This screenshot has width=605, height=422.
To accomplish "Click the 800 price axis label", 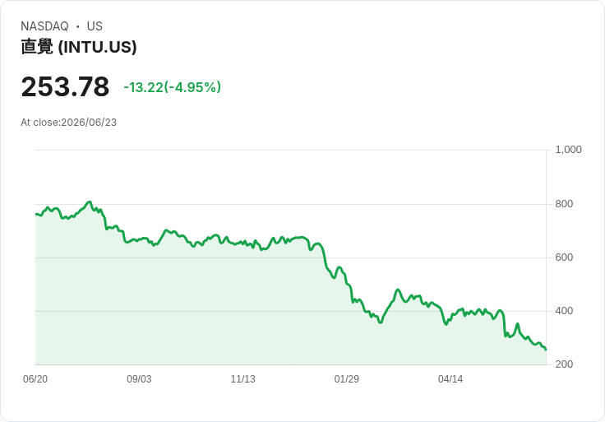I will click(564, 204).
